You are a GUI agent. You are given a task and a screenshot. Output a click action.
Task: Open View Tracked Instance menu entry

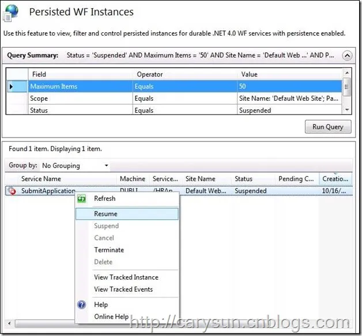tap(126, 277)
